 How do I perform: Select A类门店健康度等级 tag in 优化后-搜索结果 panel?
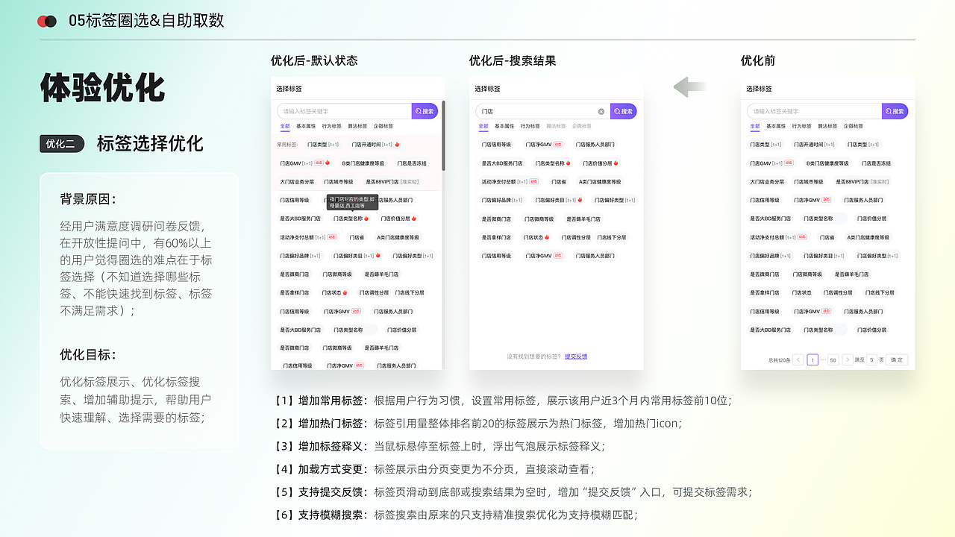point(598,182)
